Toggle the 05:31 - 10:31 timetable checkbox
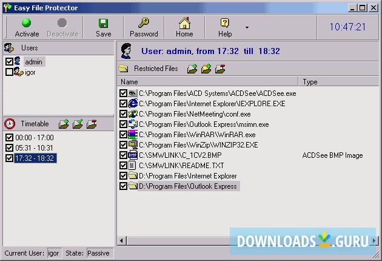This screenshot has width=382, height=261. click(9, 147)
